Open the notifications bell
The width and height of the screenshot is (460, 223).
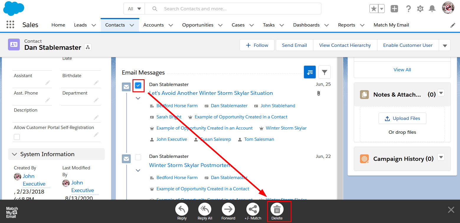pyautogui.click(x=432, y=9)
